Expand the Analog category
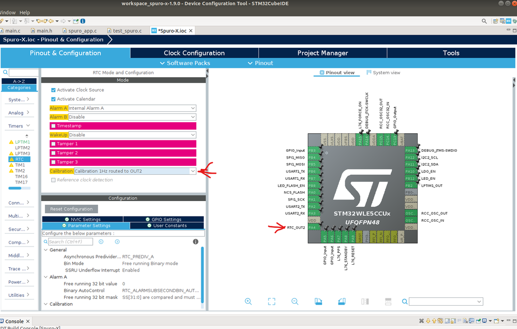 19,112
